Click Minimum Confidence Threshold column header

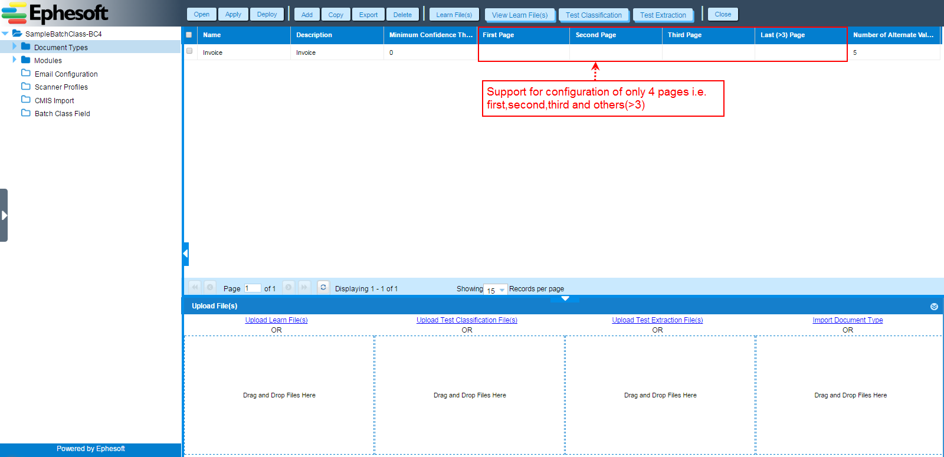coord(430,35)
